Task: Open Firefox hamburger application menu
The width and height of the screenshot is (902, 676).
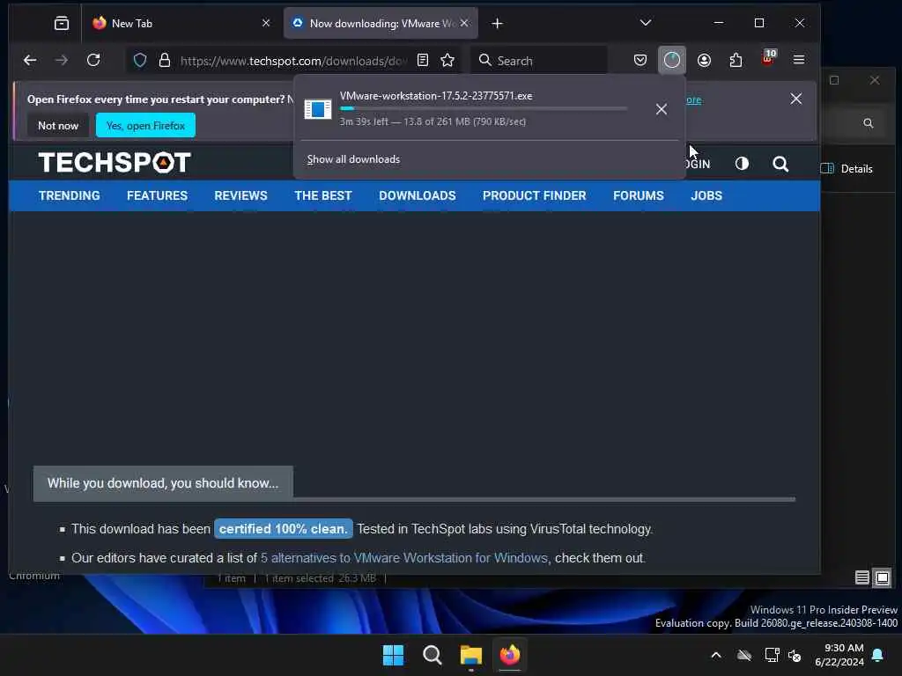Action: 798,60
